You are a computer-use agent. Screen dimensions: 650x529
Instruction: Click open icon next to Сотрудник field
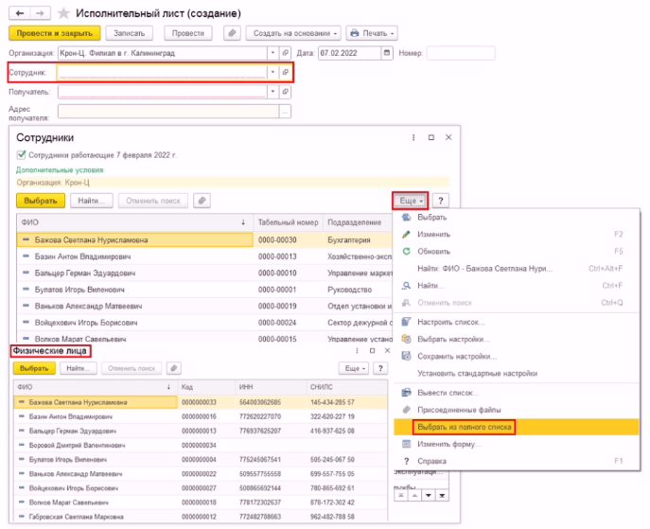[285, 72]
